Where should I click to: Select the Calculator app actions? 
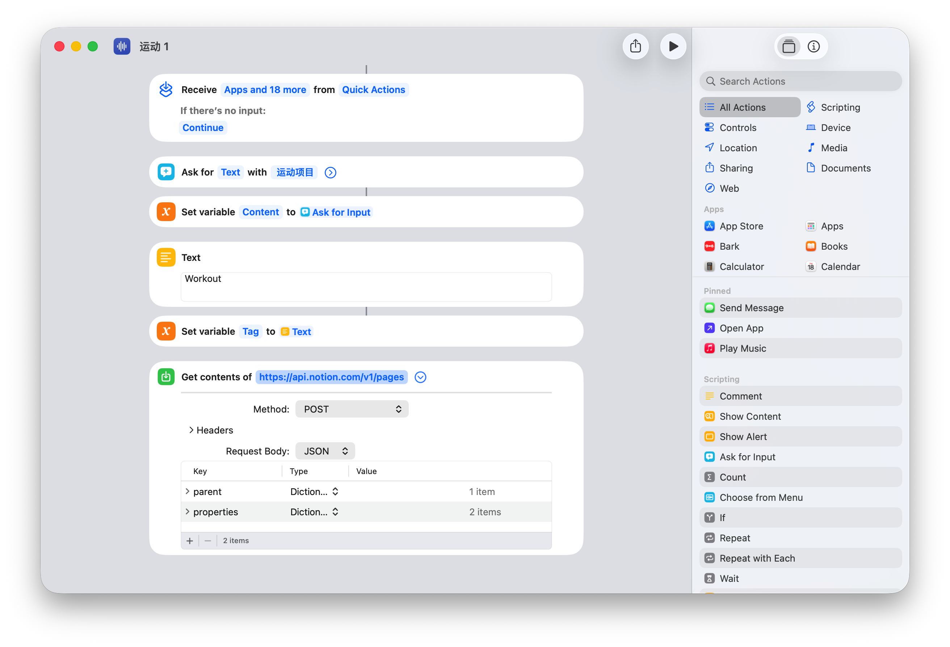pyautogui.click(x=741, y=267)
